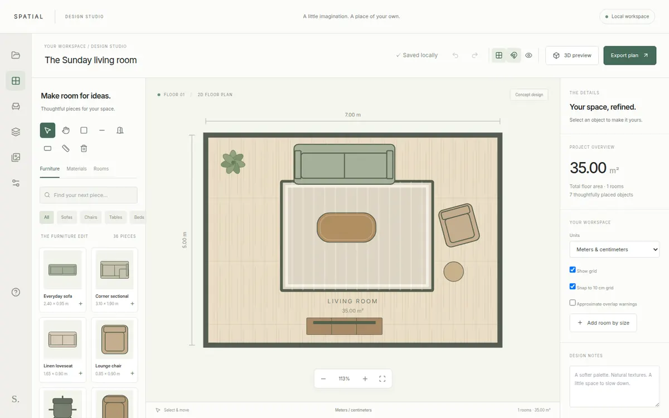669x418 pixels.
Task: Select the arrow Select & move tool
Action: point(47,130)
